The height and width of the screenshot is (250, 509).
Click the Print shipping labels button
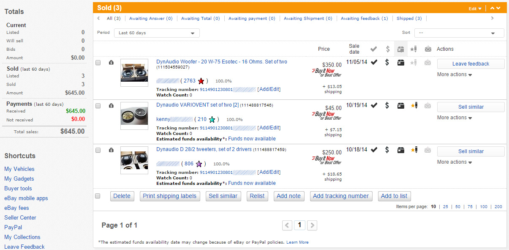point(169,196)
